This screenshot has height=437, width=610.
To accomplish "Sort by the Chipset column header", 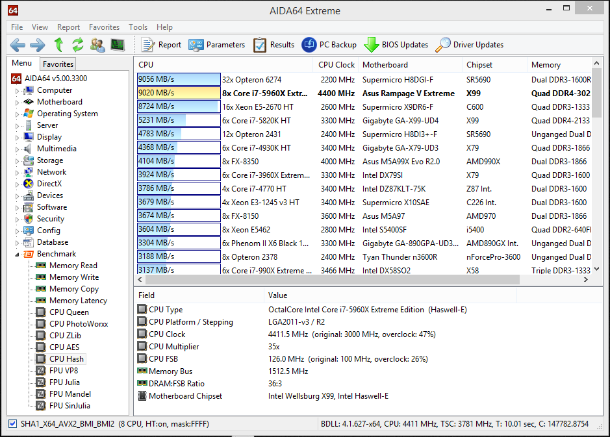I will tap(494, 65).
